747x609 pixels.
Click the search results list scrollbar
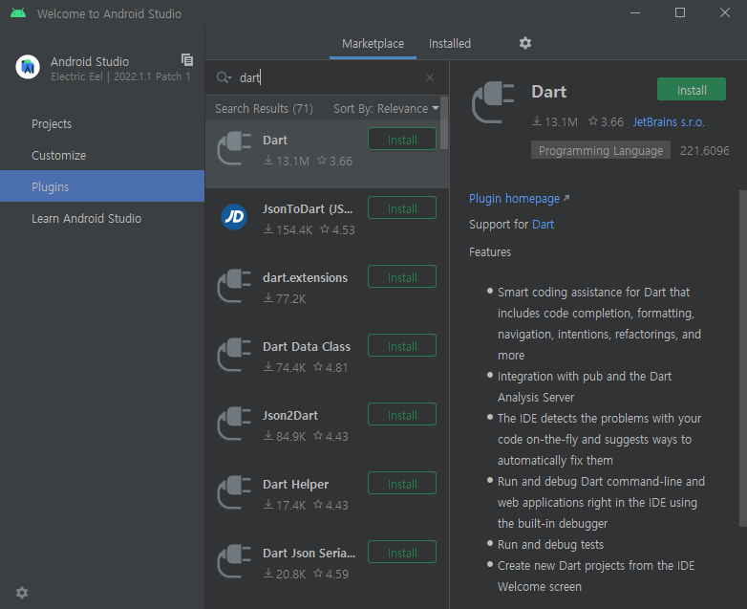(444, 123)
